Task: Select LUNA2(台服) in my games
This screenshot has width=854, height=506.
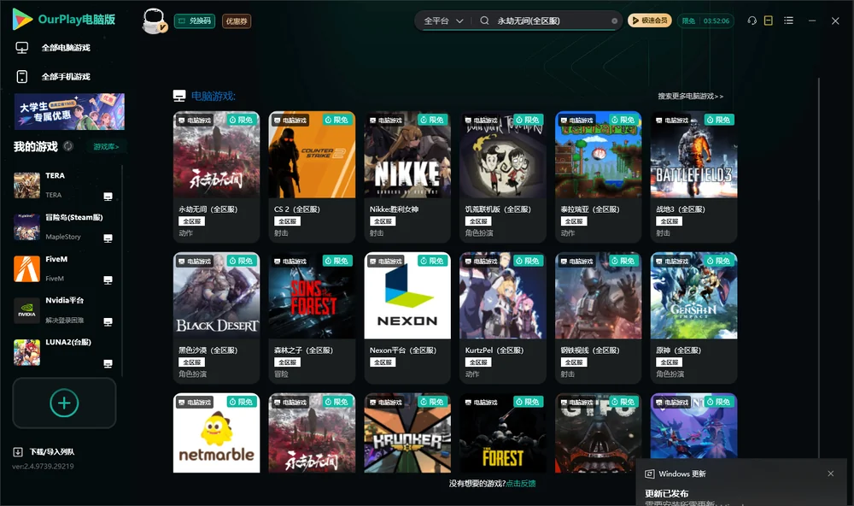Action: [62, 352]
